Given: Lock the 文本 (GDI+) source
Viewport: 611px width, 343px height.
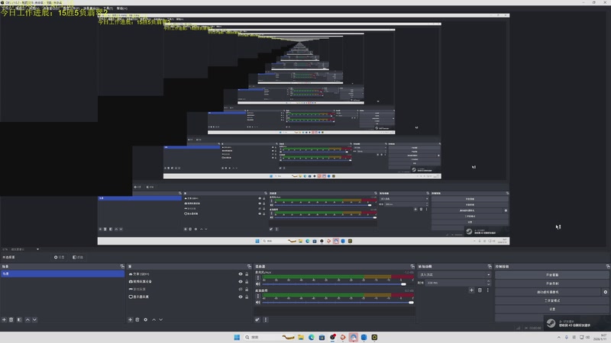Looking at the screenshot, I should tap(247, 274).
